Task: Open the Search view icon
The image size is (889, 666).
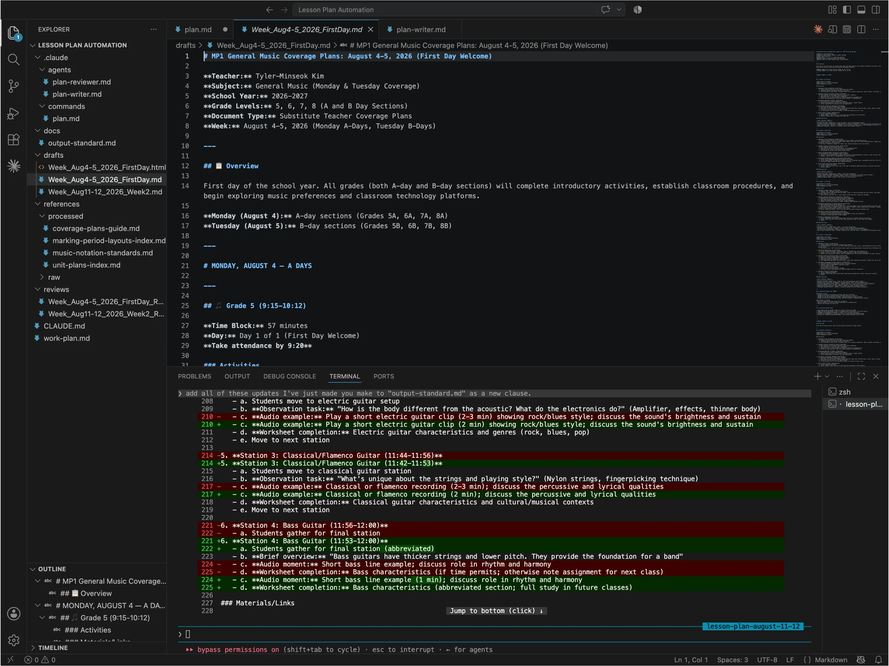Action: [x=14, y=60]
